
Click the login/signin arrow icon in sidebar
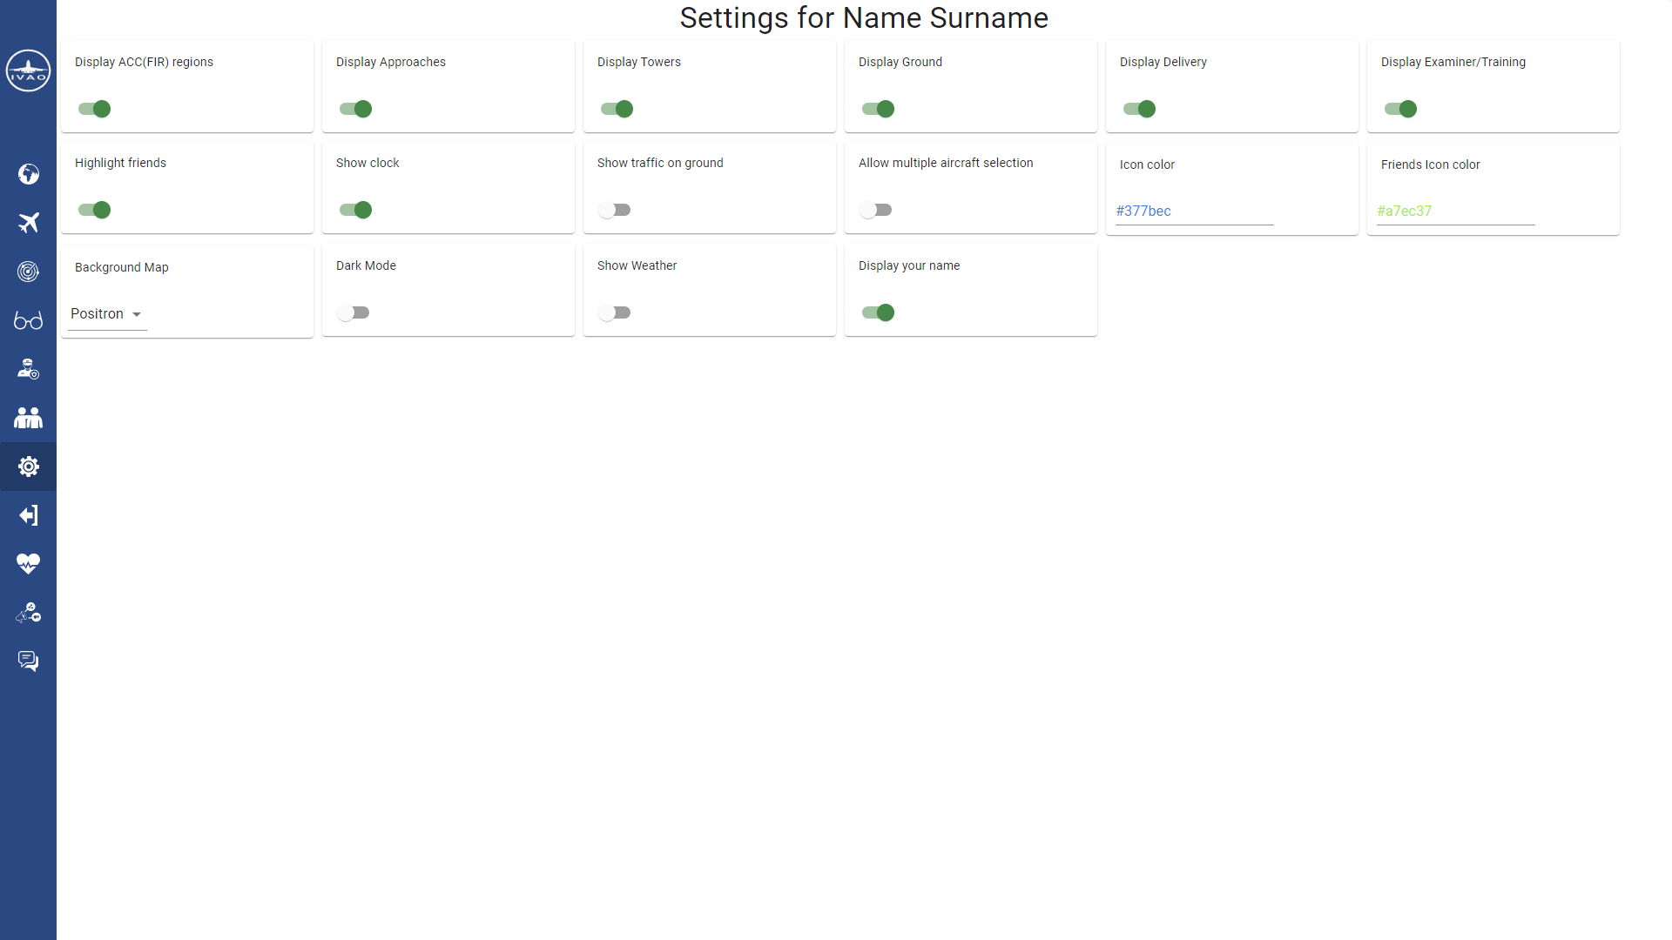click(x=28, y=514)
